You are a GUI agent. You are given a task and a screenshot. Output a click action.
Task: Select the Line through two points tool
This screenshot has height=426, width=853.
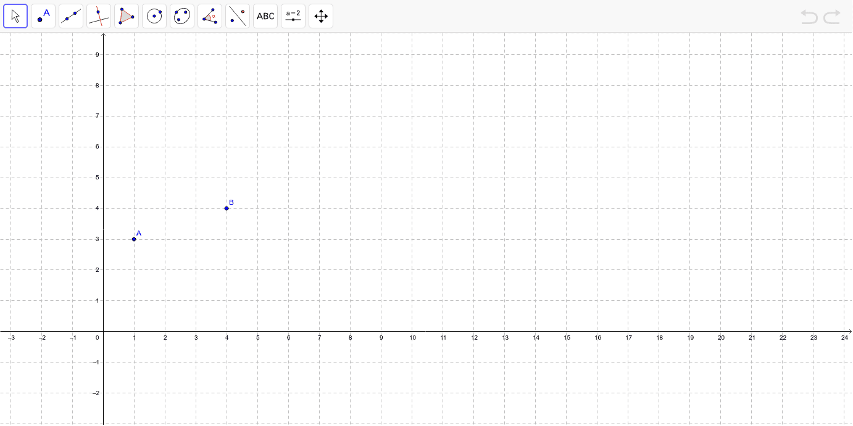71,16
